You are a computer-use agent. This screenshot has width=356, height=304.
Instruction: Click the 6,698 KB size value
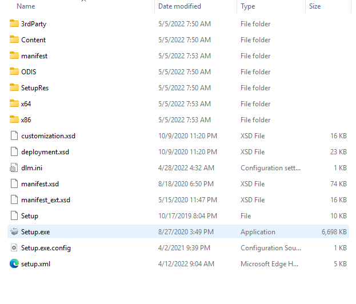(334, 232)
